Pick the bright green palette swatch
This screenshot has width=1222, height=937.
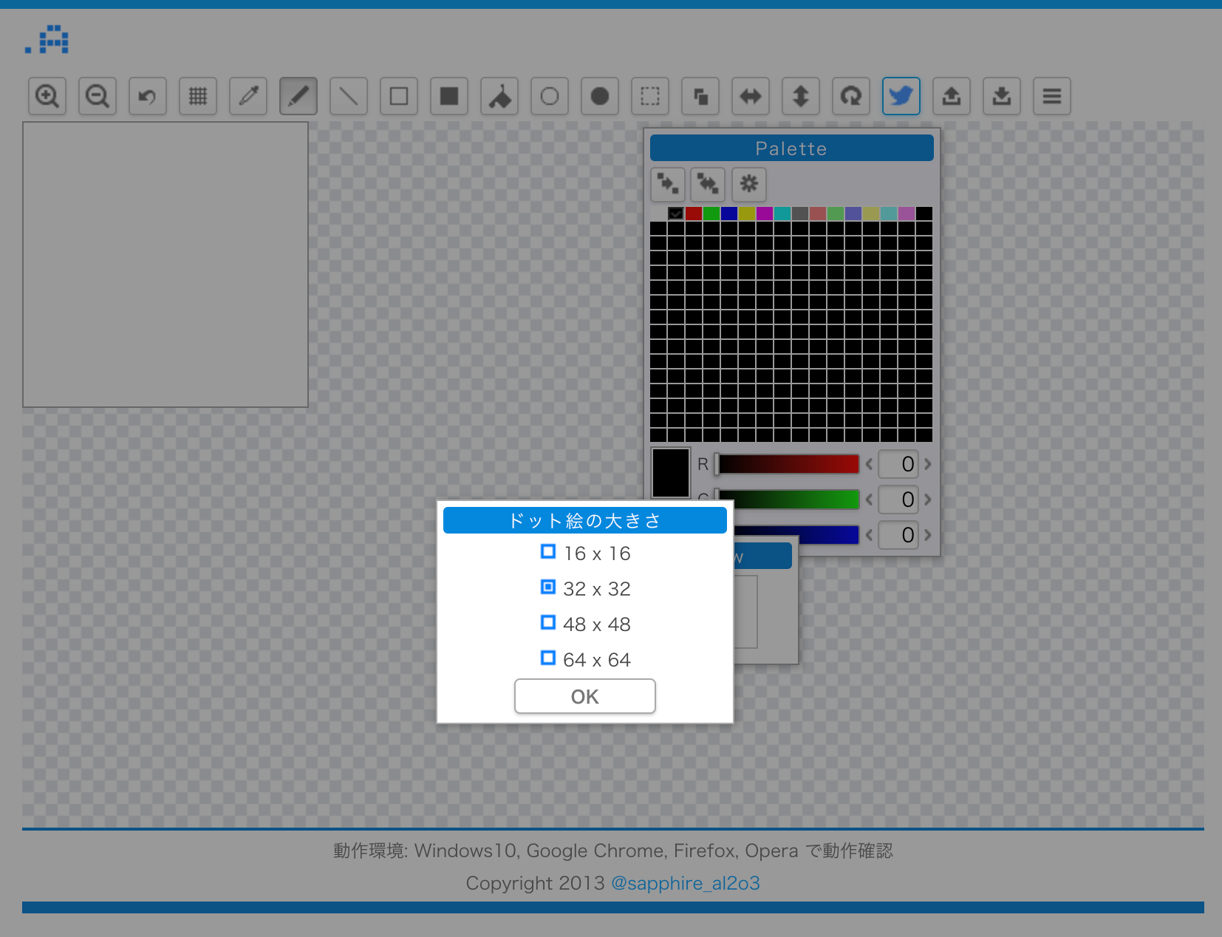(711, 214)
